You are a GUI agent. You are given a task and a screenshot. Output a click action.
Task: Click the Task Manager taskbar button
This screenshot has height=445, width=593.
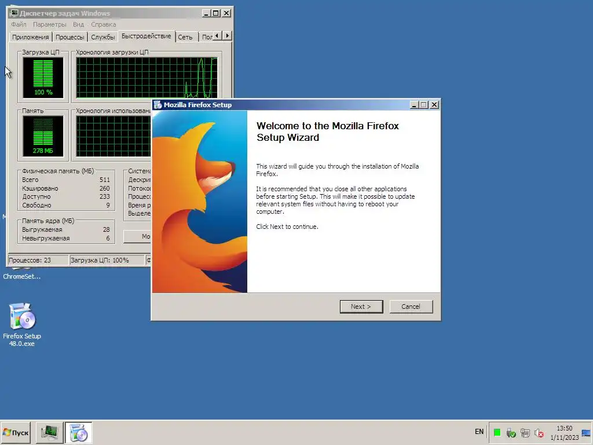coord(50,432)
